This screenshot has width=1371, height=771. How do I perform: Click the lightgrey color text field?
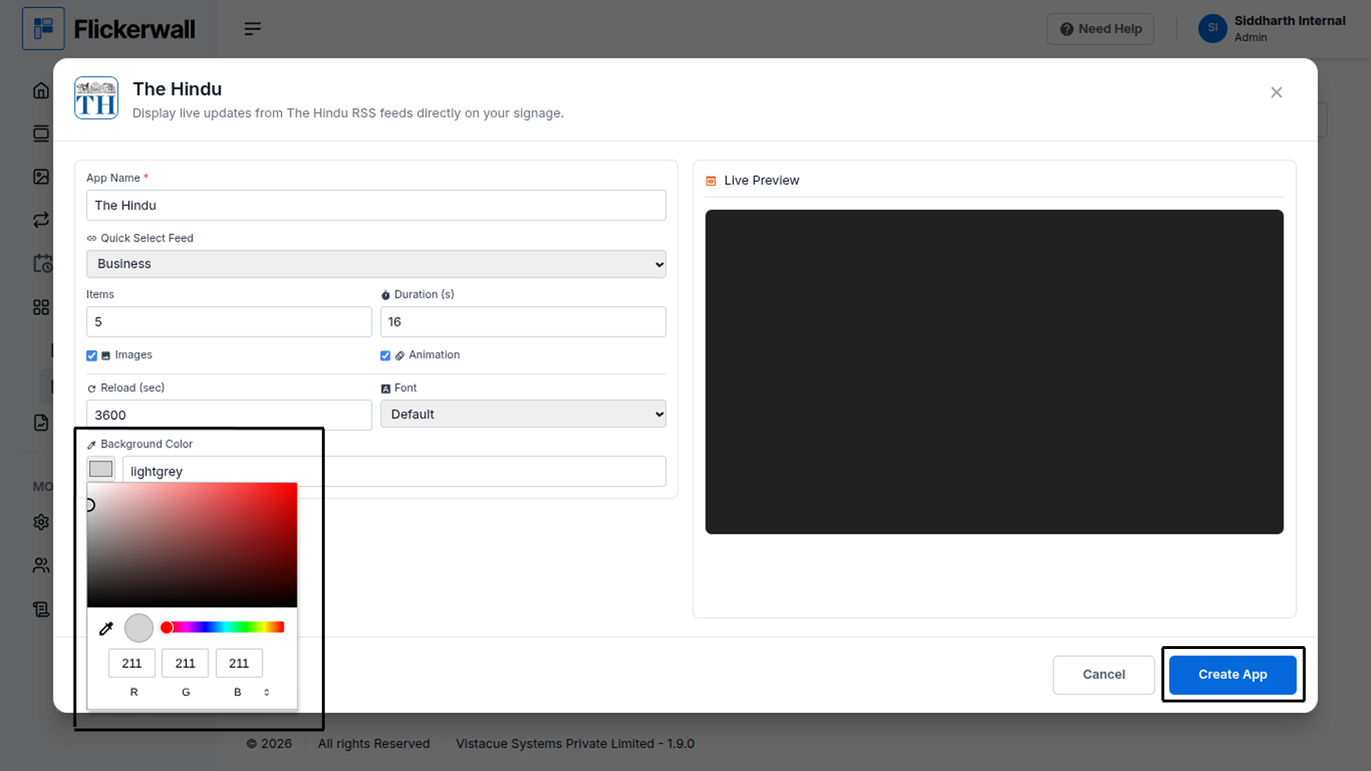(x=394, y=471)
